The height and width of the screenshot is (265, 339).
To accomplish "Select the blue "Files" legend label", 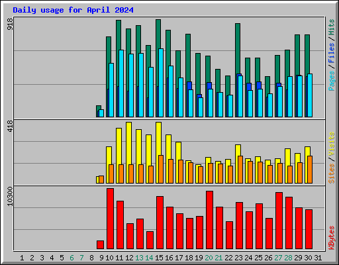I will pyautogui.click(x=331, y=53).
